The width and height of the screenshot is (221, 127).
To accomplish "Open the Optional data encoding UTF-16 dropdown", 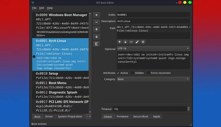I will 153,48.
